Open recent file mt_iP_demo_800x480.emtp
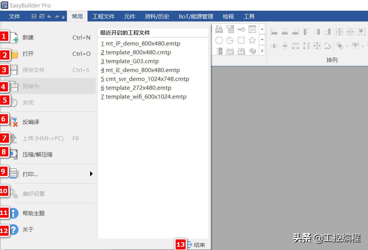Screen dimensions: 368x250 pos(140,44)
